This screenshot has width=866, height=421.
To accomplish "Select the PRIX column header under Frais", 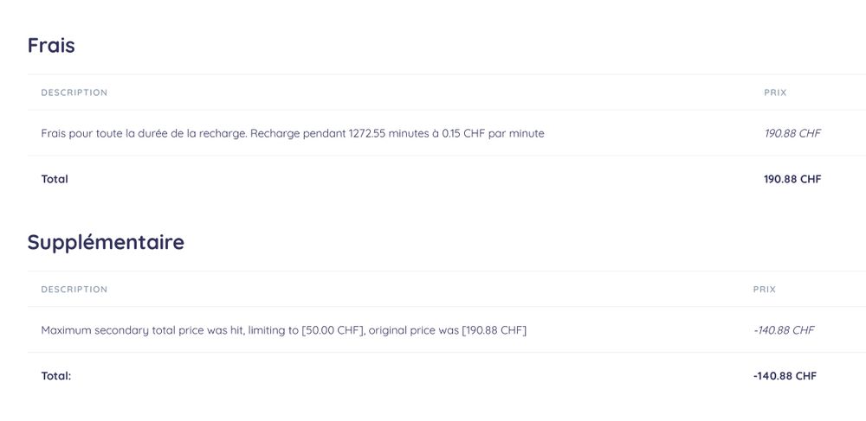I will coord(775,92).
